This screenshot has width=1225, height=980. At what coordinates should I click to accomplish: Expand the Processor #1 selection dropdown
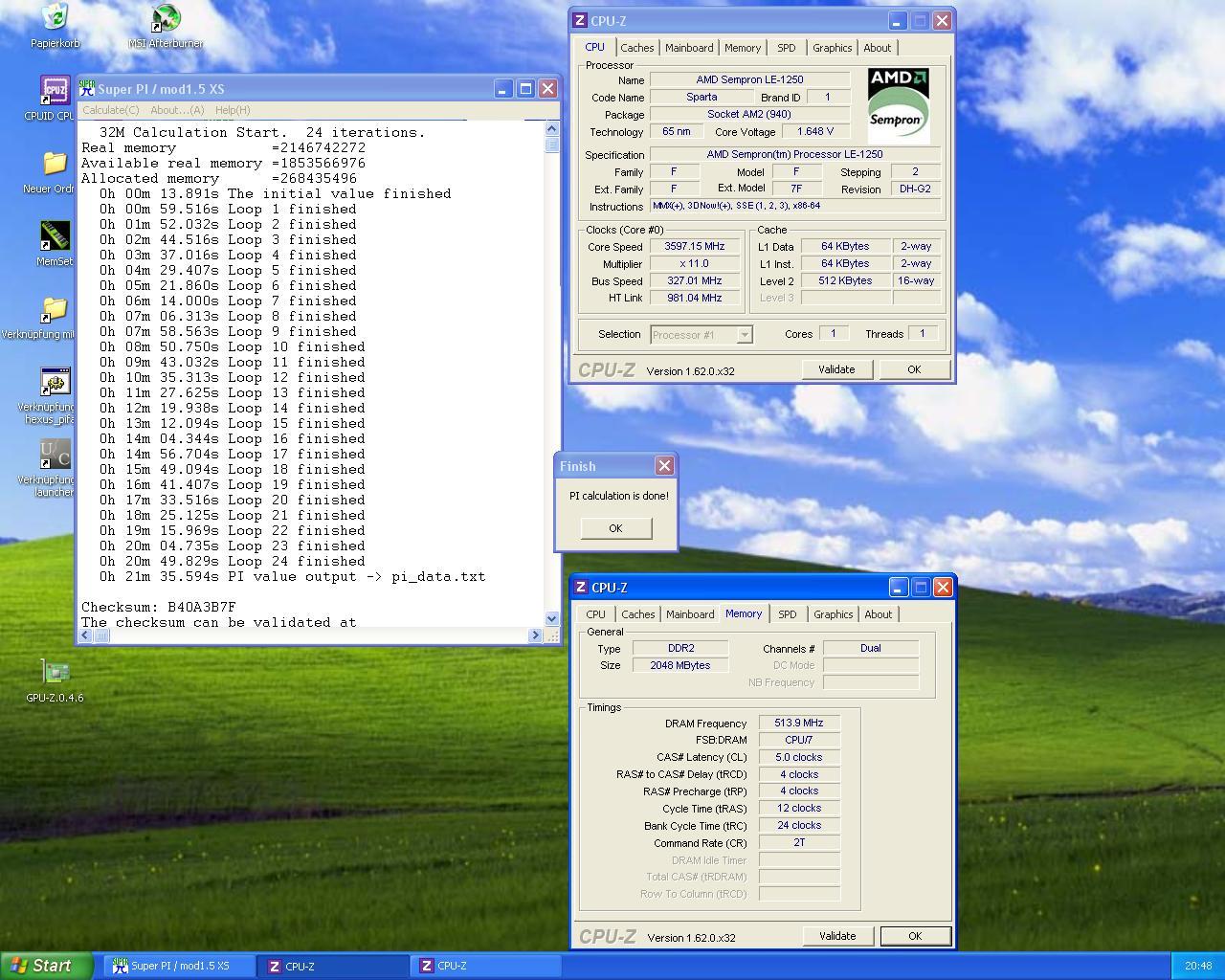click(x=744, y=334)
